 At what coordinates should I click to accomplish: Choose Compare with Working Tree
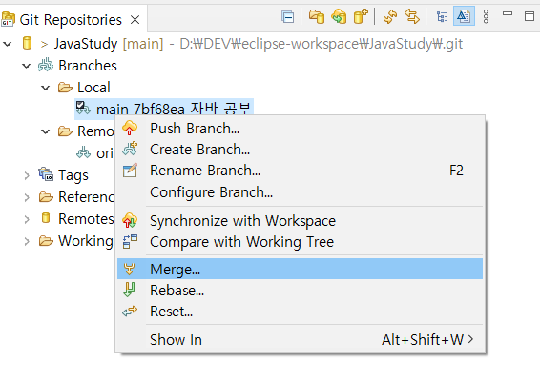click(300, 242)
